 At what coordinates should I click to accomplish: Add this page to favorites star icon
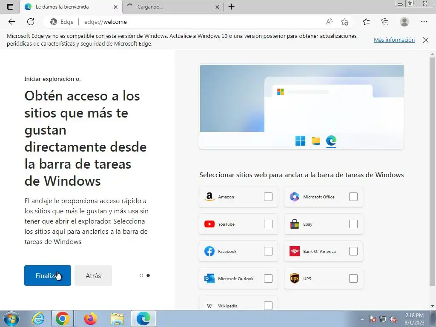344,22
